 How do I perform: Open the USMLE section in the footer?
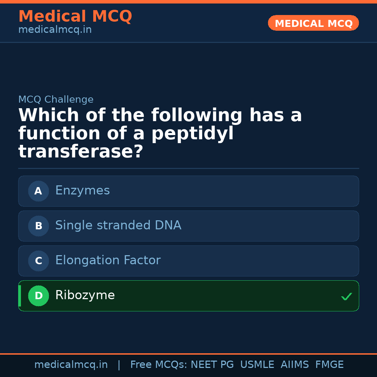click(x=257, y=364)
